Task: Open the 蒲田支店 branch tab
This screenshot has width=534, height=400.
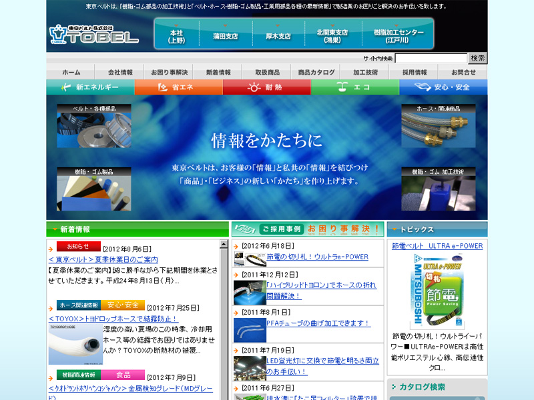Action: click(226, 36)
